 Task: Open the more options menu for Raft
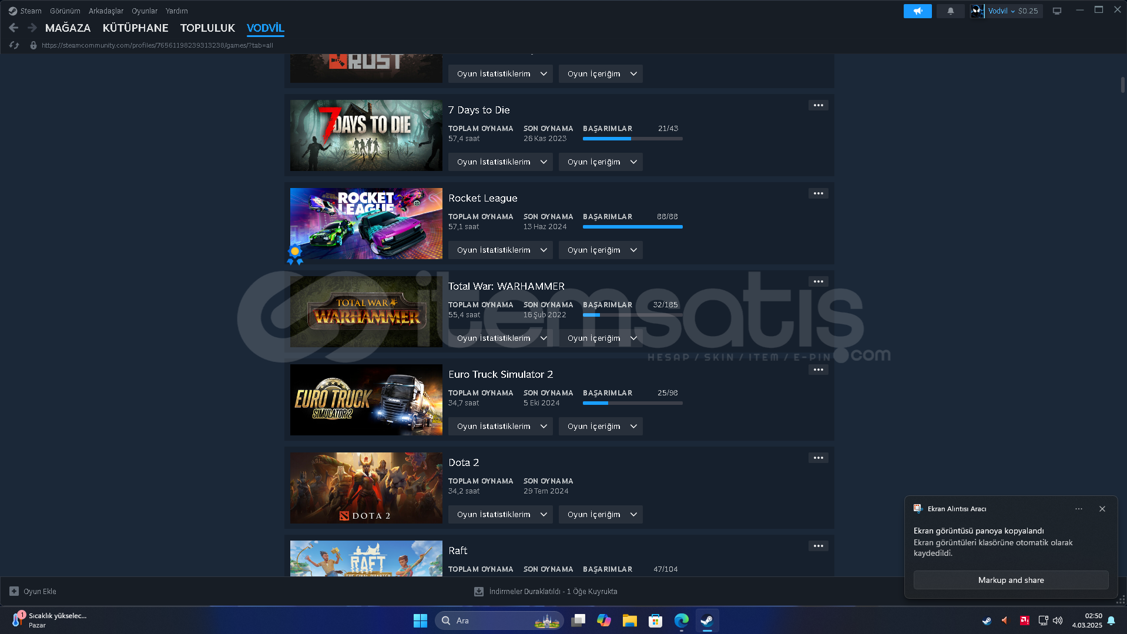click(818, 546)
